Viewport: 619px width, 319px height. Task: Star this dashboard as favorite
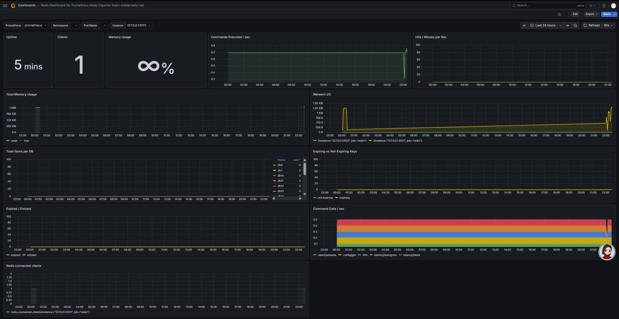[x=559, y=14]
